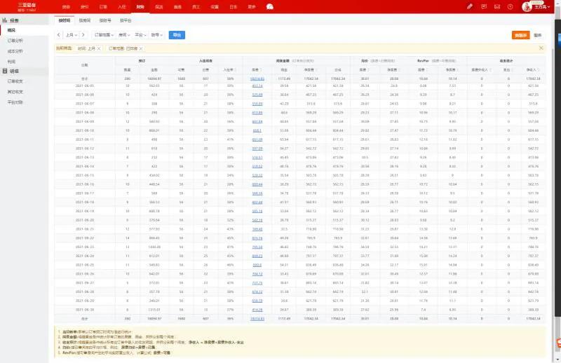Open room fee link in 2021-06-20 row
This screenshot has height=363, width=561.
click(257, 220)
